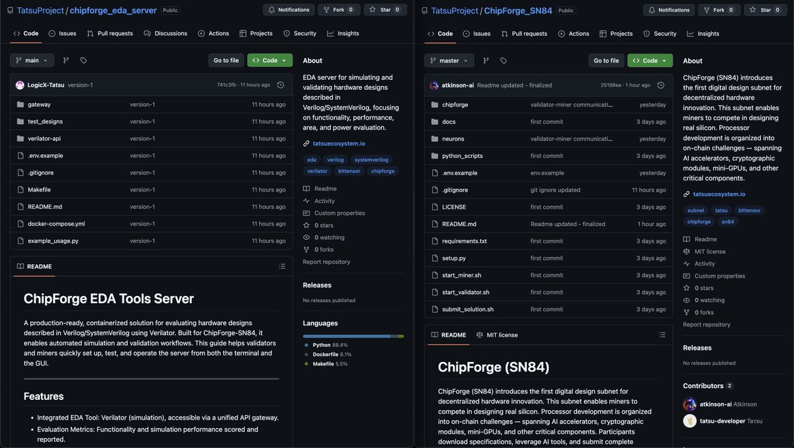Image resolution: width=794 pixels, height=448 pixels.
Task: Switch to Pull requests tab in chipforge_eda_server
Action: (x=110, y=34)
